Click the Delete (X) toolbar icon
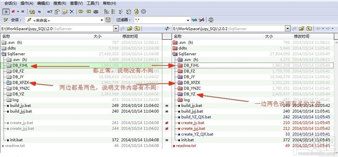This screenshot has height=157, width=338. coord(72,12)
